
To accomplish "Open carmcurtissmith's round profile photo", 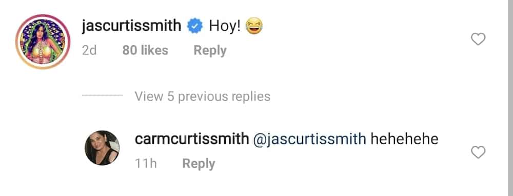I will (102, 148).
